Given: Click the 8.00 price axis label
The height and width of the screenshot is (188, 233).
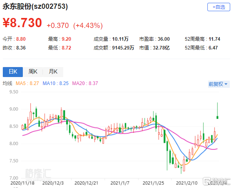Looking at the screenshot, I should (14, 144).
